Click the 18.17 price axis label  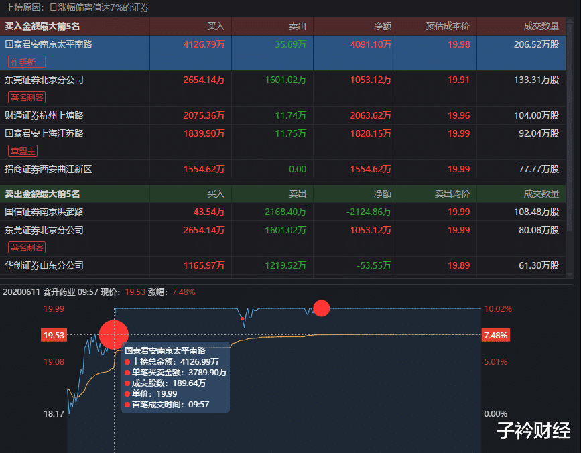pyautogui.click(x=54, y=413)
